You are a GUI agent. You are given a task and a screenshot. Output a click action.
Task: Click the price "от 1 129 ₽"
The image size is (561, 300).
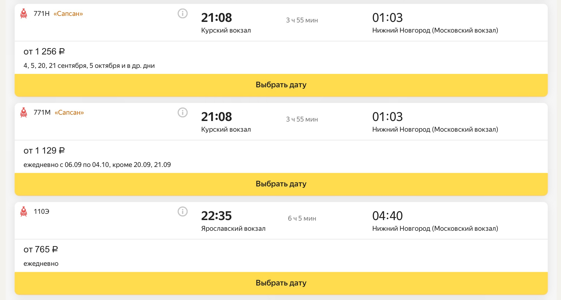pos(44,151)
